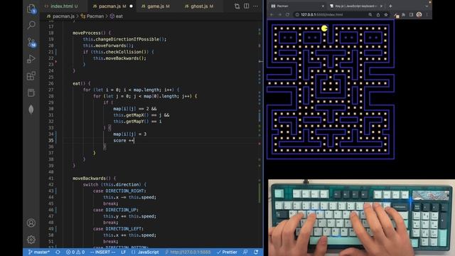The height and width of the screenshot is (256, 455).
Task: Open Manage gear in activity bar
Action: tap(31, 240)
